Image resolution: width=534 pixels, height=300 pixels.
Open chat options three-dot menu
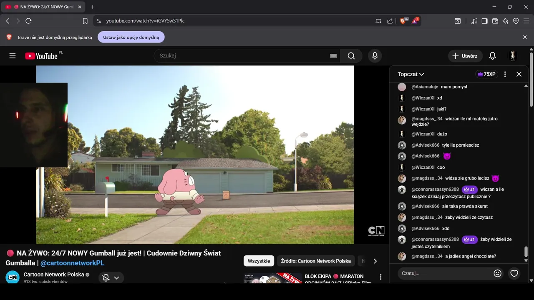505,74
